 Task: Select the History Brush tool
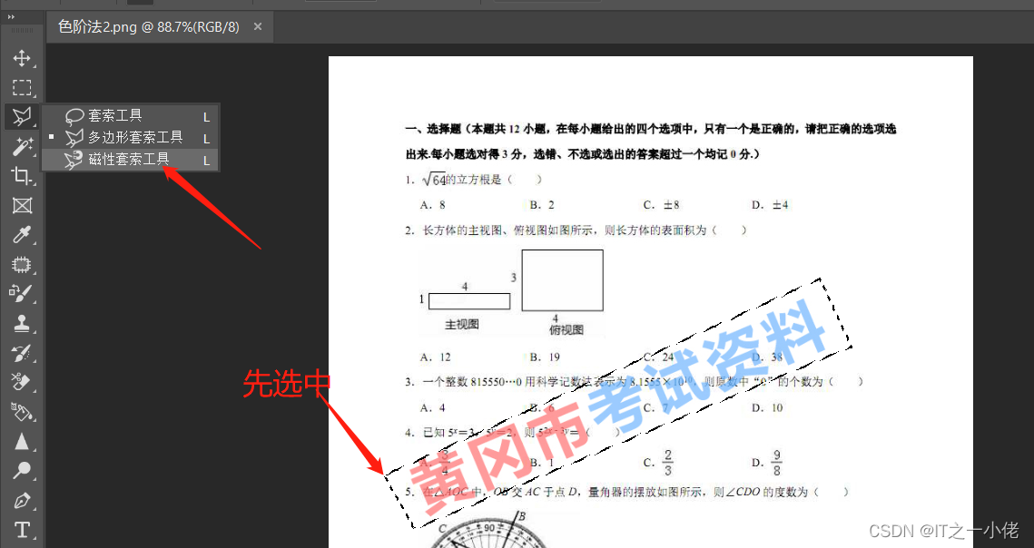coord(22,353)
